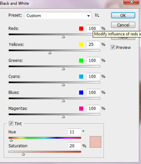Click the magenta swatch beside Magentas
Viewport: 141px width, 164px height.
click(x=81, y=109)
